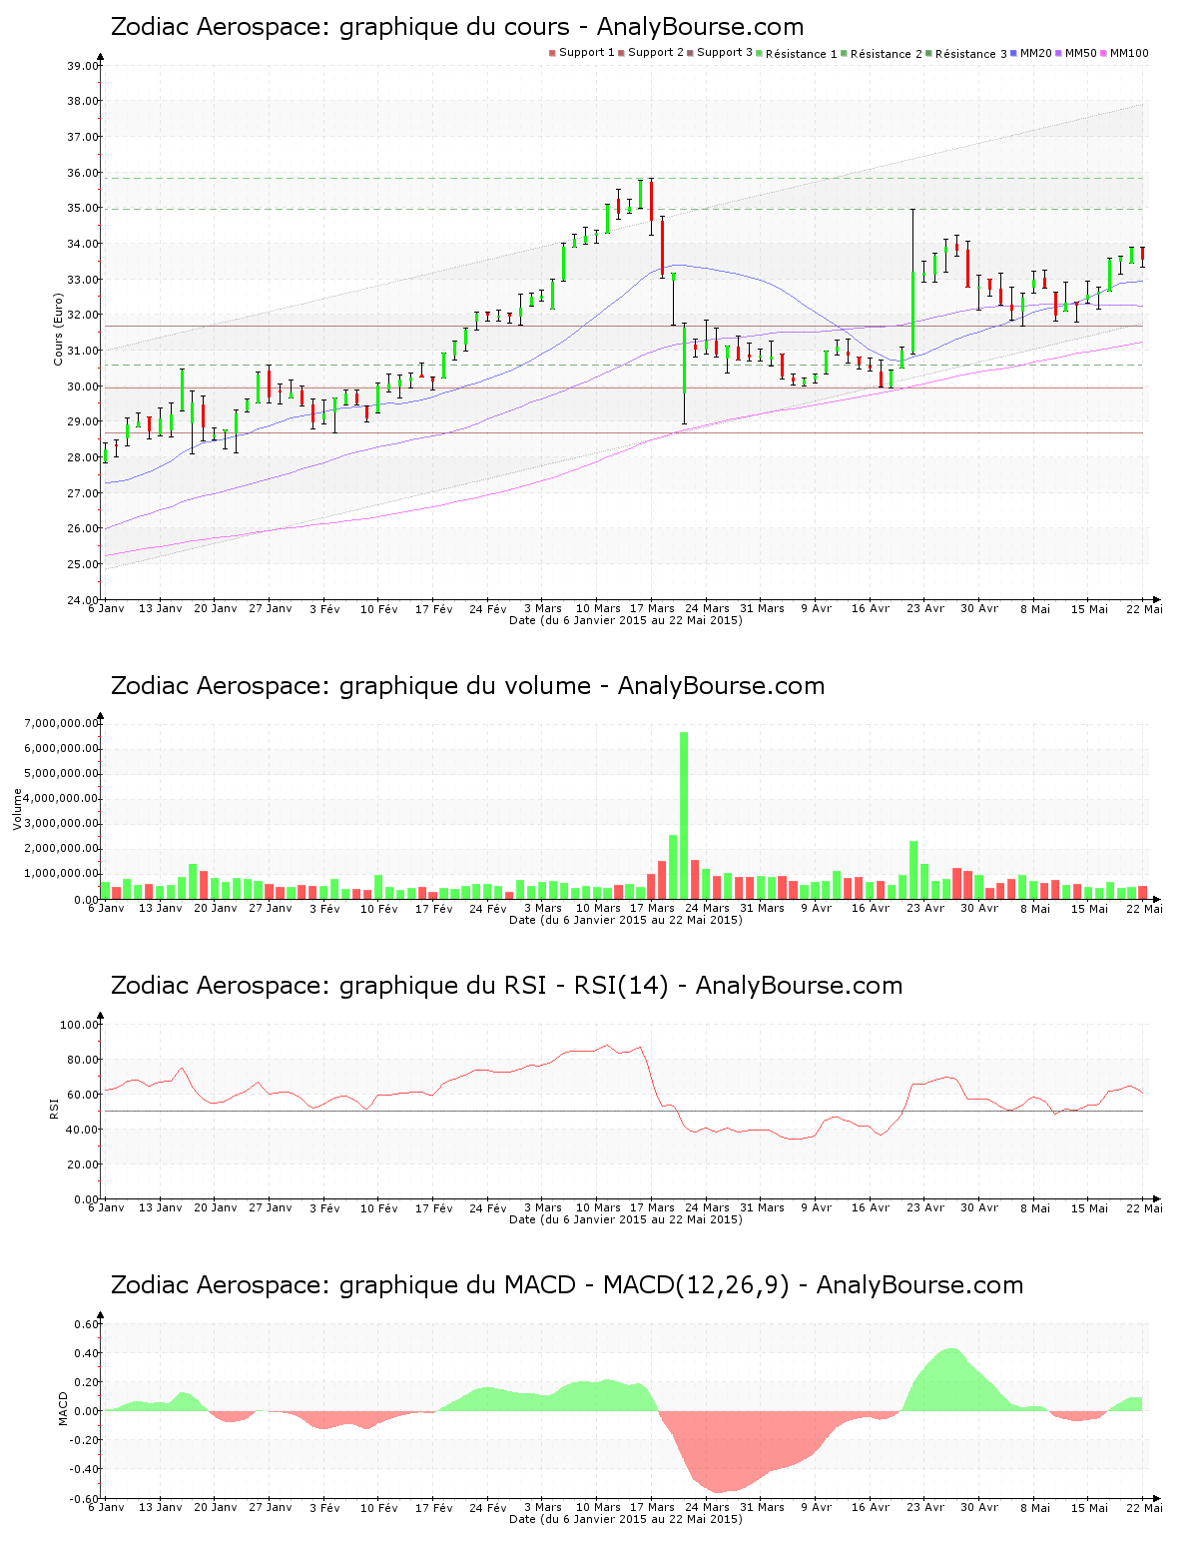Click the 24.00 value on price axis
This screenshot has width=1198, height=1548.
point(82,600)
